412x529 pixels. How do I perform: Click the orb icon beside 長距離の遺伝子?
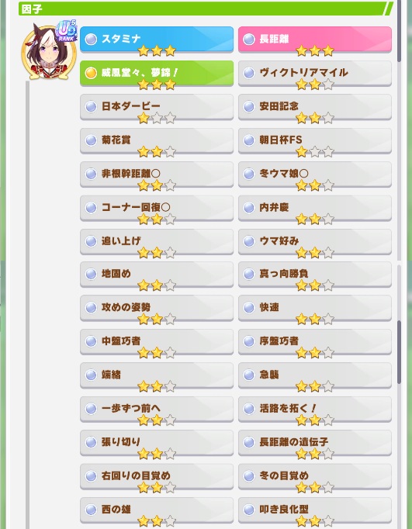249,442
